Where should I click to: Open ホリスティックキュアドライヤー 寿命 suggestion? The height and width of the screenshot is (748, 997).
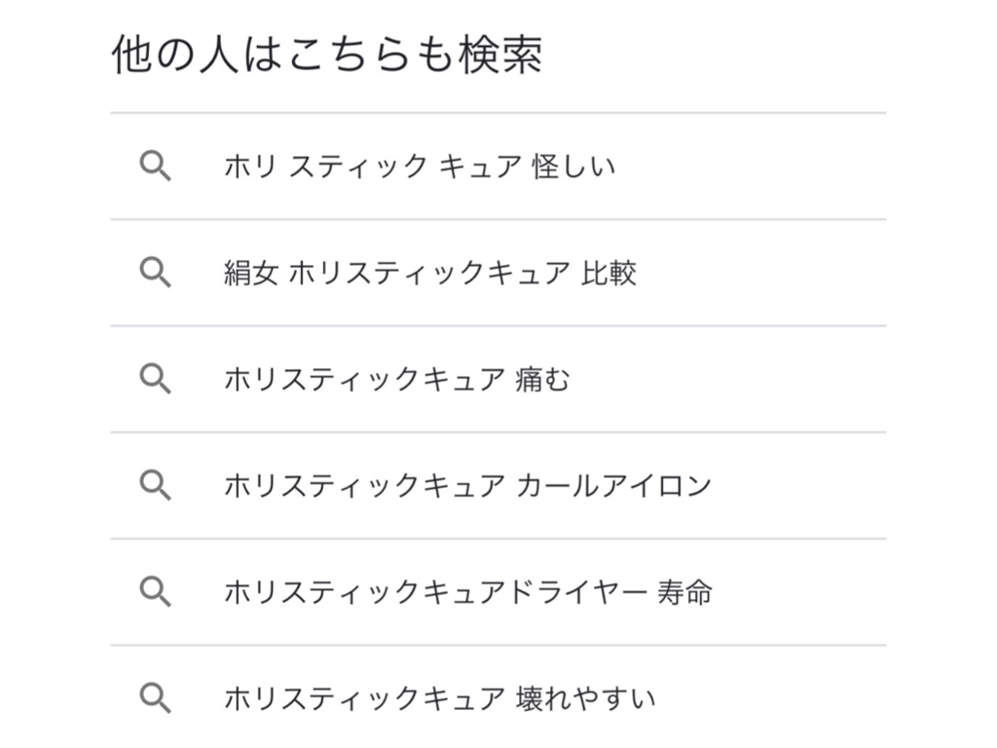click(498, 592)
